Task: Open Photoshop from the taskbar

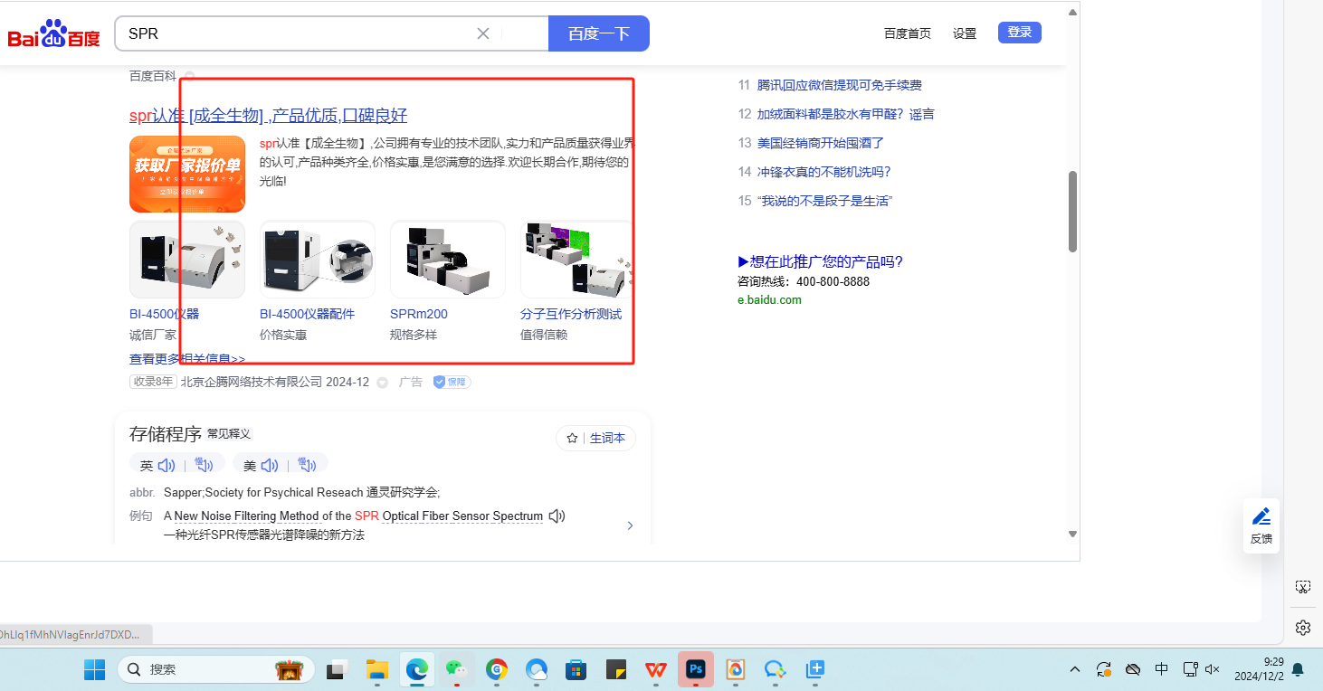Action: (696, 669)
